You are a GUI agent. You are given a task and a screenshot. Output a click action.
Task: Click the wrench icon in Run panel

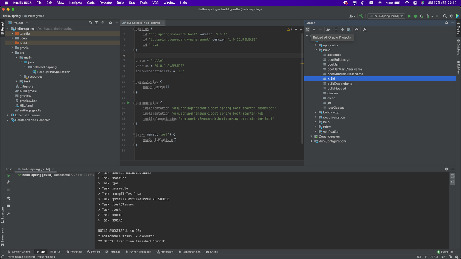(x=9, y=182)
